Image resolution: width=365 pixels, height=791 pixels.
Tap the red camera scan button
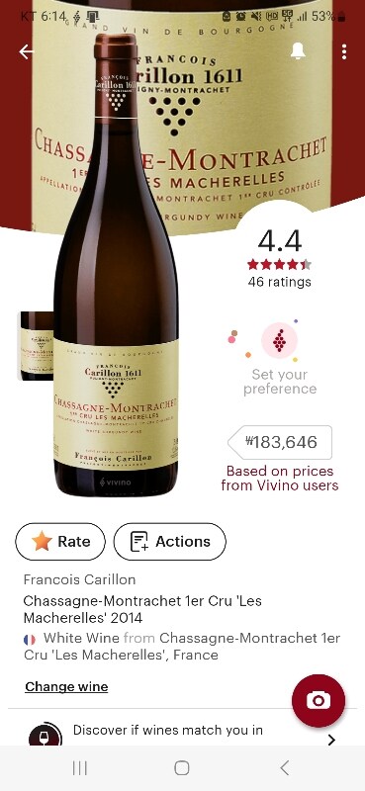pyautogui.click(x=319, y=700)
